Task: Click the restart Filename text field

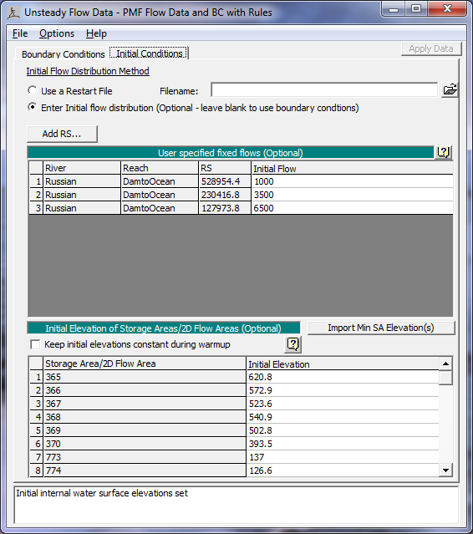Action: tap(324, 90)
